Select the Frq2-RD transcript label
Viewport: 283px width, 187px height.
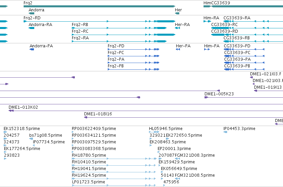32,18
